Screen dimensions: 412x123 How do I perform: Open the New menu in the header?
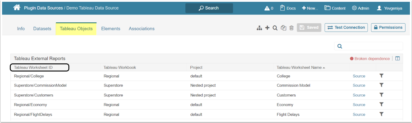[310, 8]
